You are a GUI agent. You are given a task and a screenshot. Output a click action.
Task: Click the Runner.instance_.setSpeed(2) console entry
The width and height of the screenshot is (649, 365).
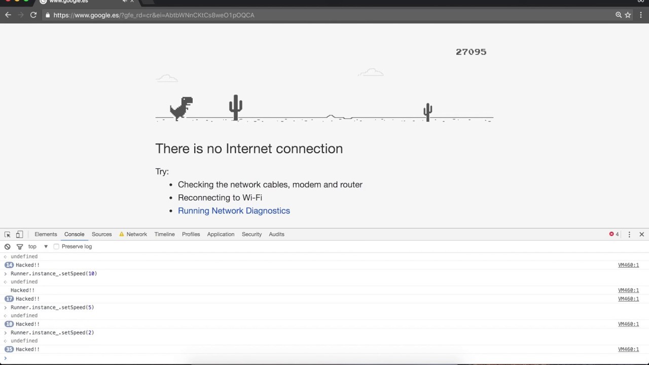coord(52,333)
